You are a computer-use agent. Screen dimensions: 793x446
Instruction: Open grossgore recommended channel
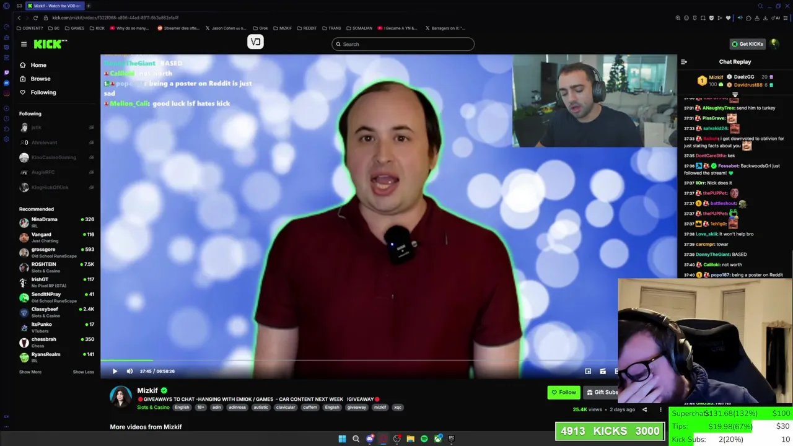coord(56,252)
